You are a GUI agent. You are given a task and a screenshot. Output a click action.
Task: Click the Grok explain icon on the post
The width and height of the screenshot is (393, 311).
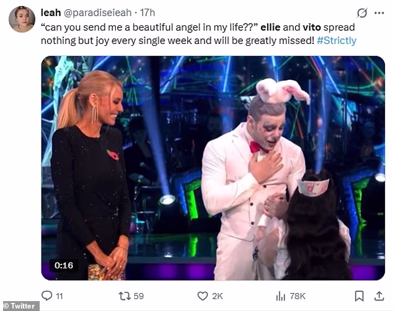362,12
